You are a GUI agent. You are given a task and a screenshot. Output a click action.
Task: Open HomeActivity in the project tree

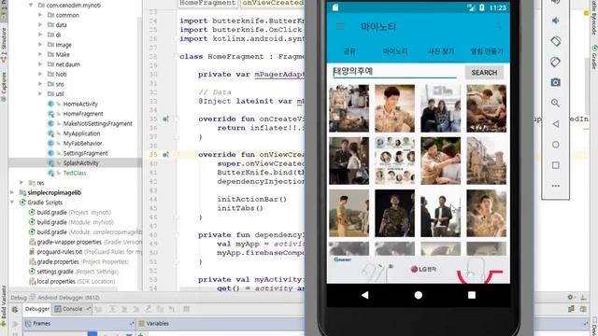click(x=80, y=104)
